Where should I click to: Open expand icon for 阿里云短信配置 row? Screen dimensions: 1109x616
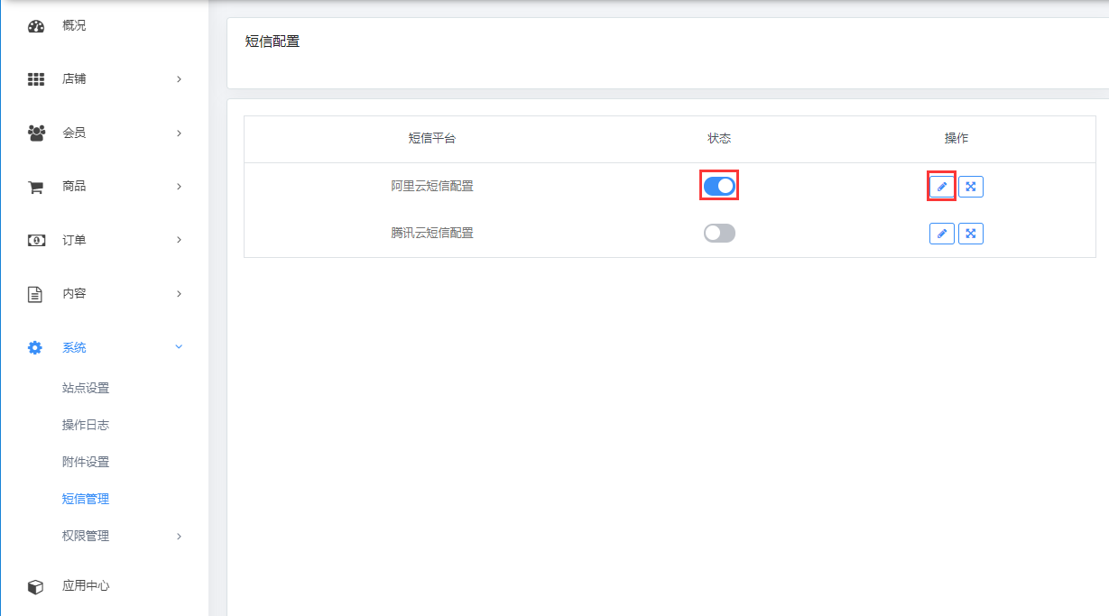point(971,187)
